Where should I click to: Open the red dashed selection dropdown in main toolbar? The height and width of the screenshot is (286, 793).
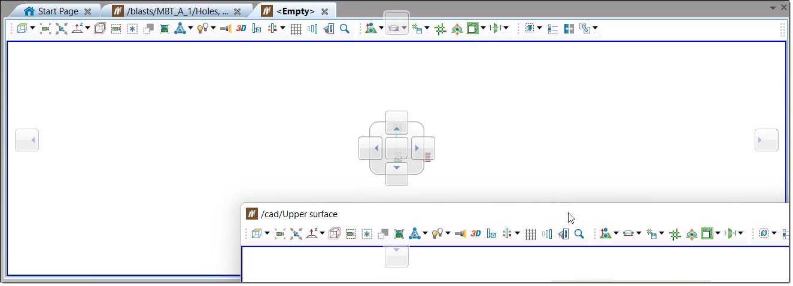(x=539, y=28)
